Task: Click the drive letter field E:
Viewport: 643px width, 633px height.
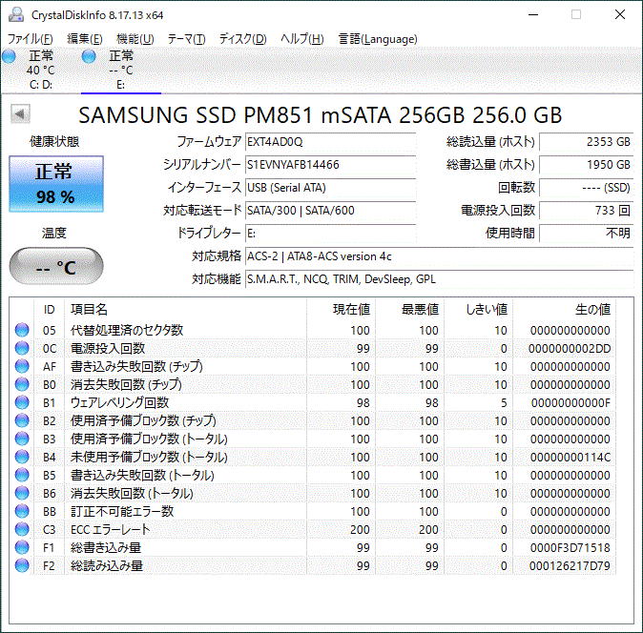Action: pyautogui.click(x=330, y=234)
